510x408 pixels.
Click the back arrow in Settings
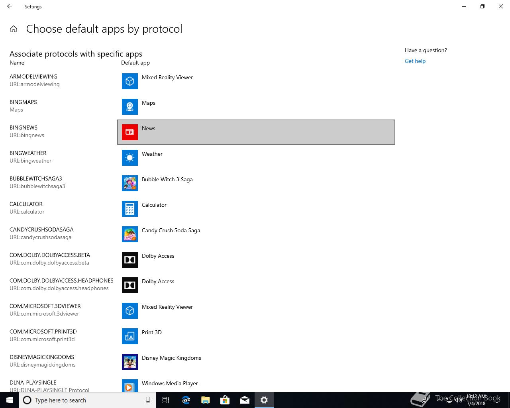tap(10, 6)
